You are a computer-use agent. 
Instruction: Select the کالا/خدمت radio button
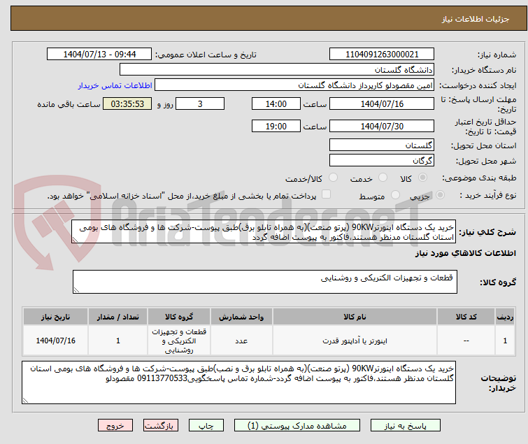click(x=333, y=178)
